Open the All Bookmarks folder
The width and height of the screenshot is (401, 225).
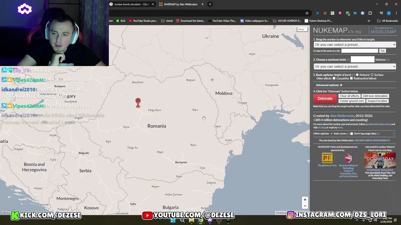point(388,21)
